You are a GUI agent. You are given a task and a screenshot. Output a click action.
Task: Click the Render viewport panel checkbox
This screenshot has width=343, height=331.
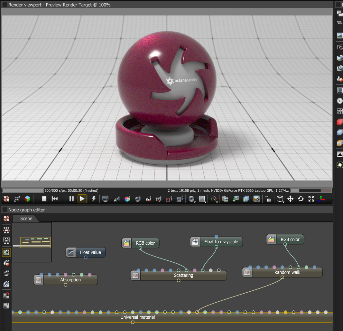tap(5, 5)
